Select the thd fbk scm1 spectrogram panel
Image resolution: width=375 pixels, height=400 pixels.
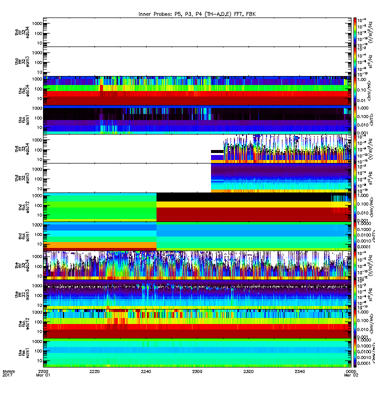click(197, 236)
